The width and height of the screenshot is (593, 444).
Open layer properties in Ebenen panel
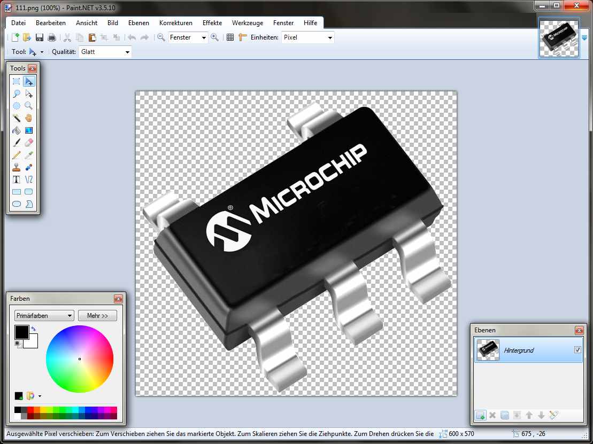coord(554,415)
